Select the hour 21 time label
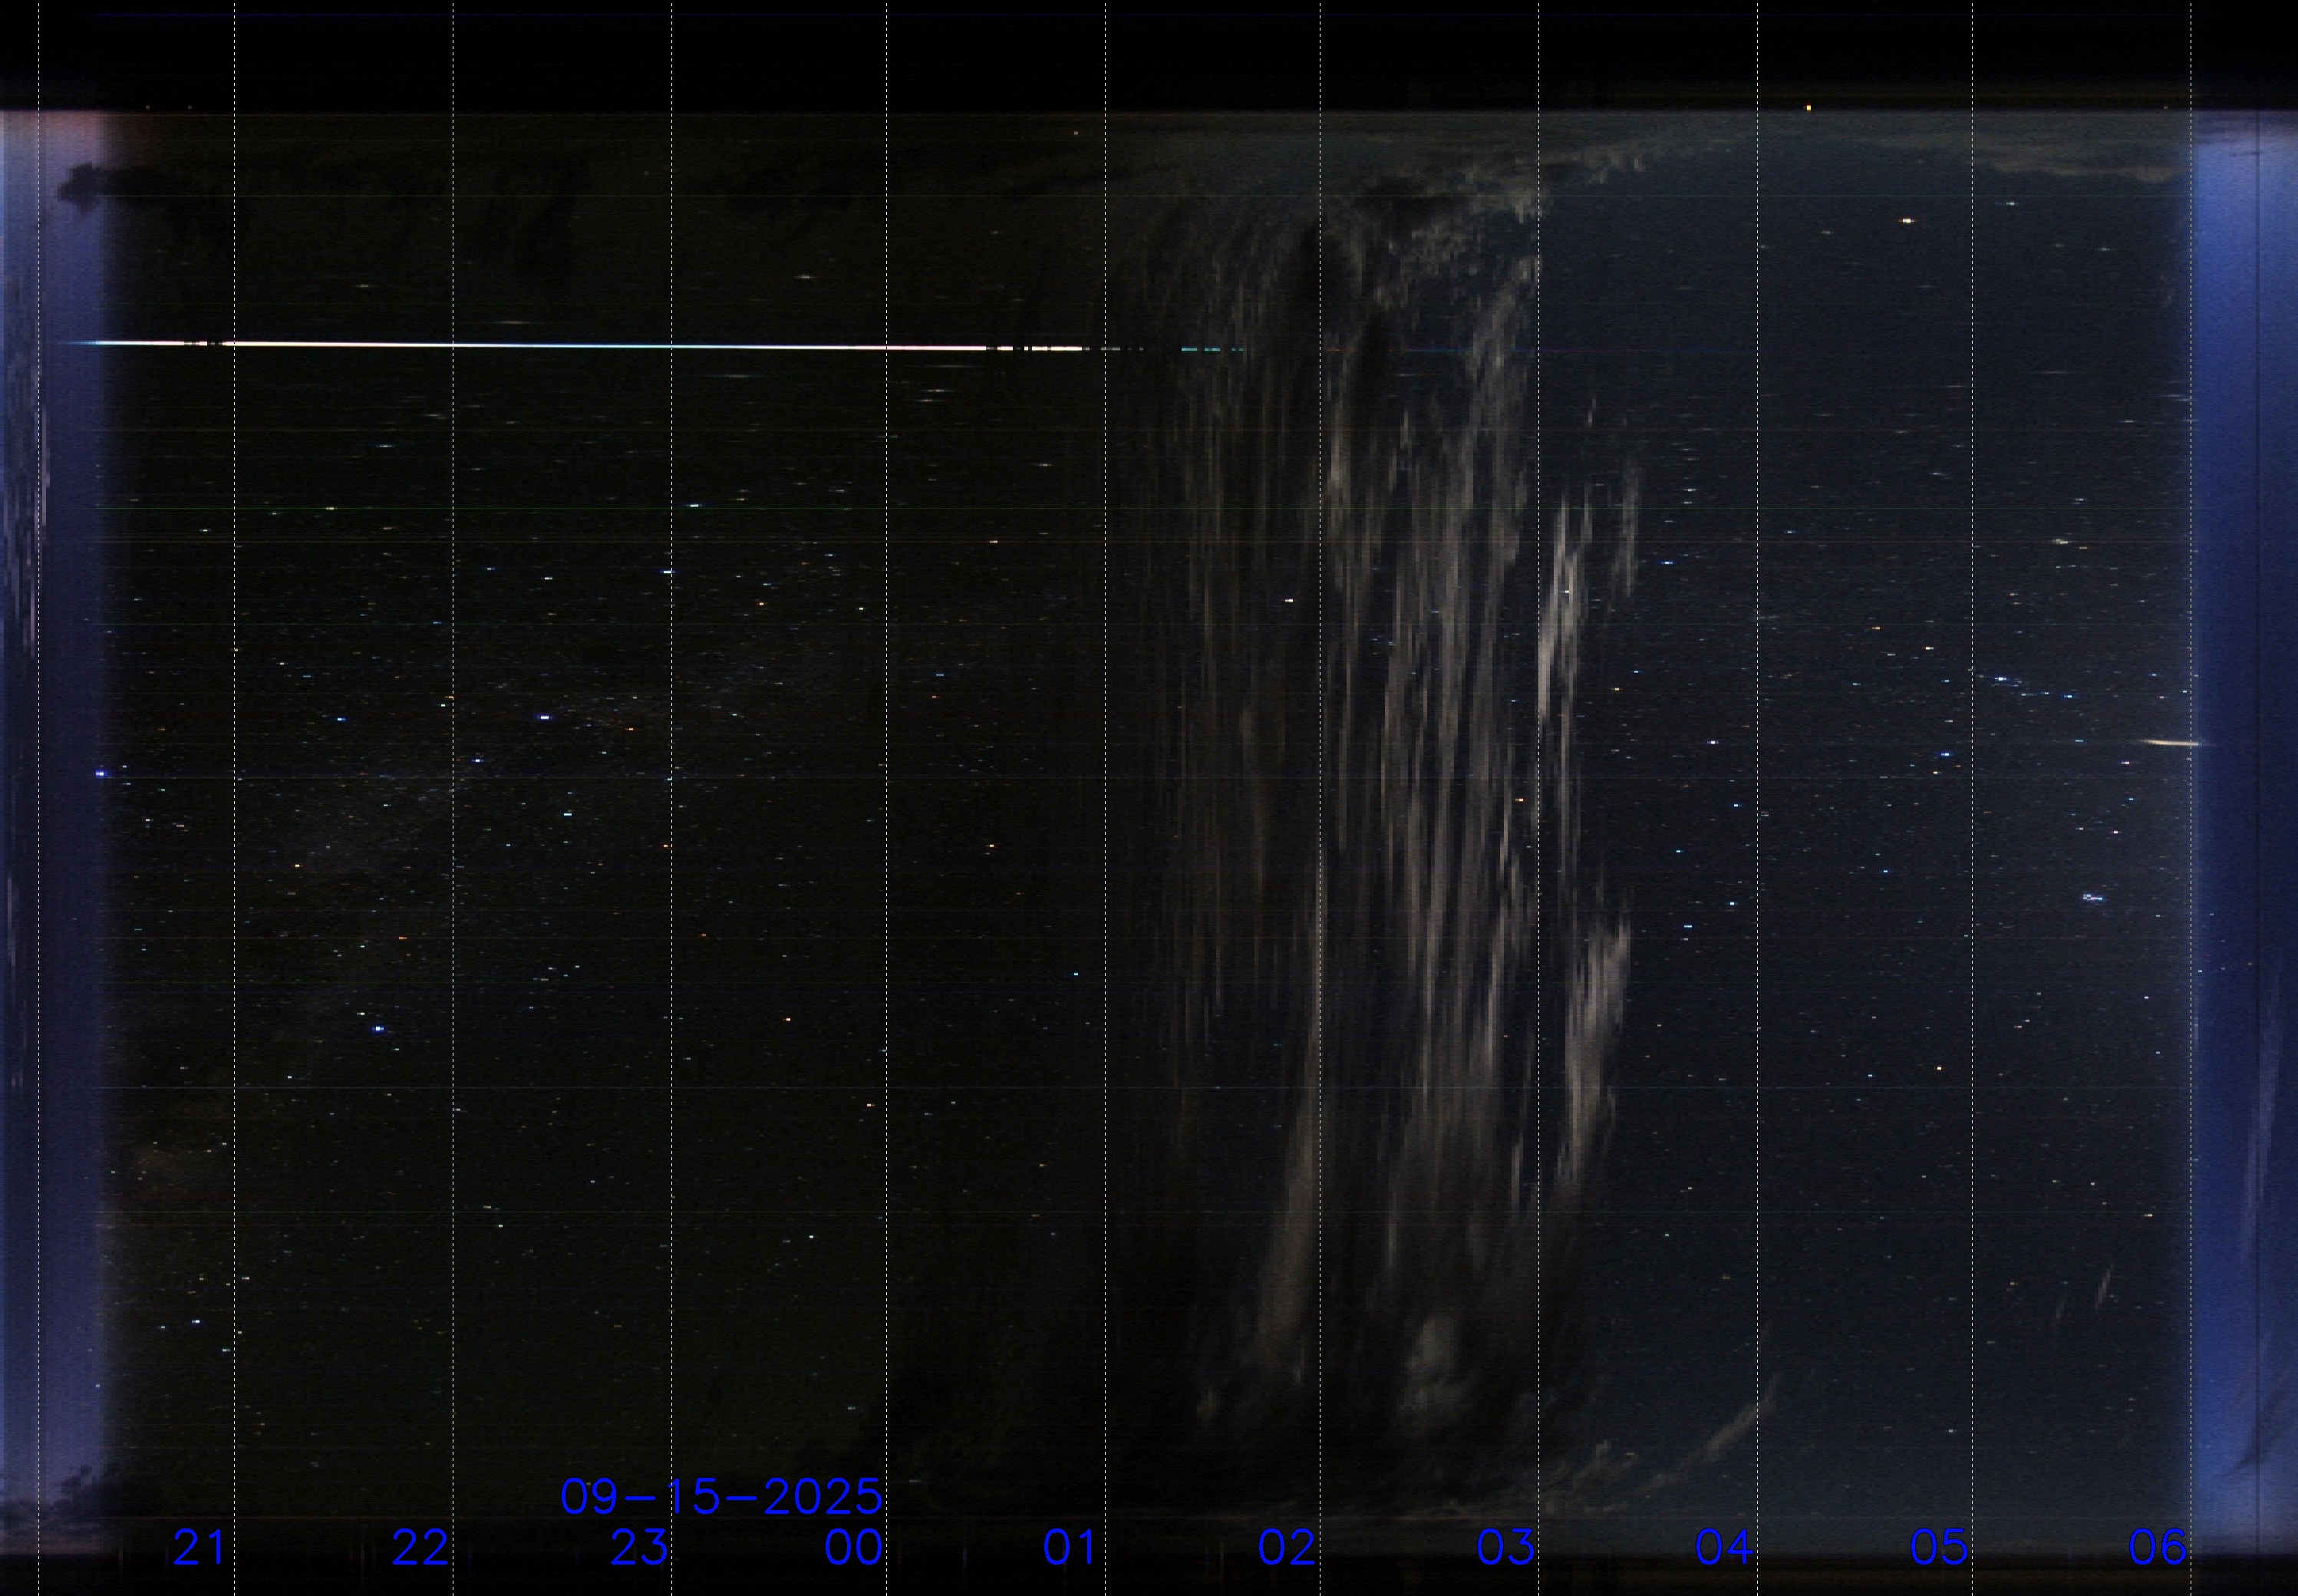Screen dimensions: 2298x1596 [x=199, y=1548]
